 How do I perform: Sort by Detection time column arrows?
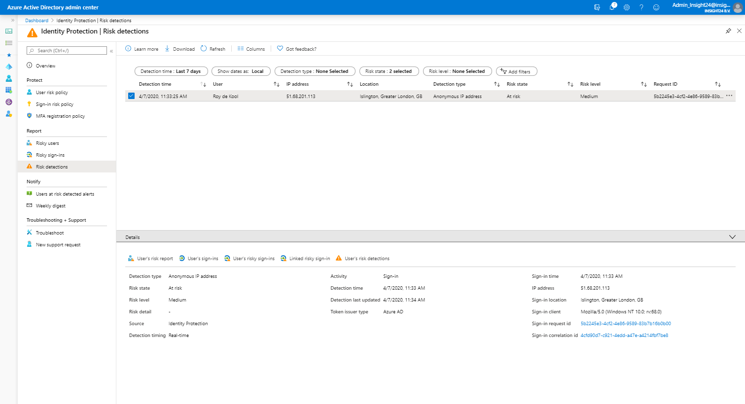point(203,84)
